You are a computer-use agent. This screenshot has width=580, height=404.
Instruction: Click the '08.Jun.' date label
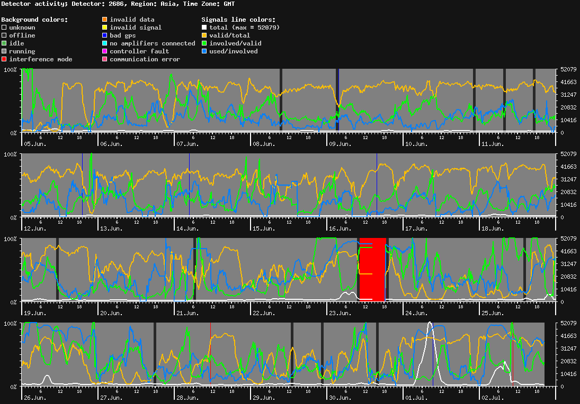264,144
